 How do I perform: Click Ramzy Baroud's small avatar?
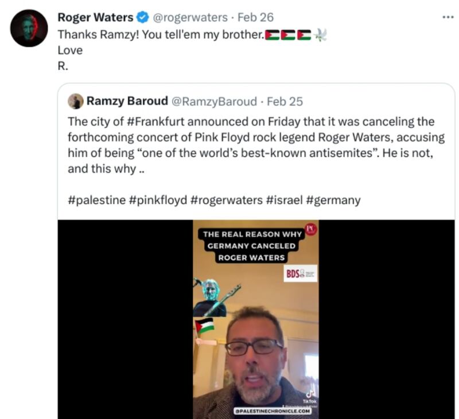76,101
